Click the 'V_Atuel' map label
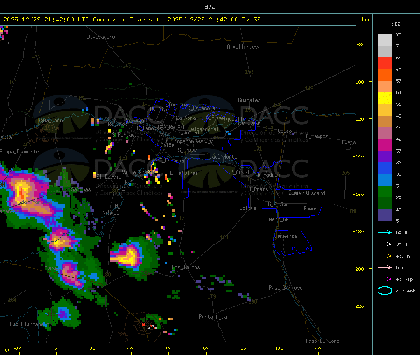Viewport: 420px width, 355px height. click(240, 173)
